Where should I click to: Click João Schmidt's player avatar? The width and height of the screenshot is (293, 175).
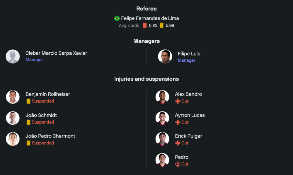(x=13, y=118)
